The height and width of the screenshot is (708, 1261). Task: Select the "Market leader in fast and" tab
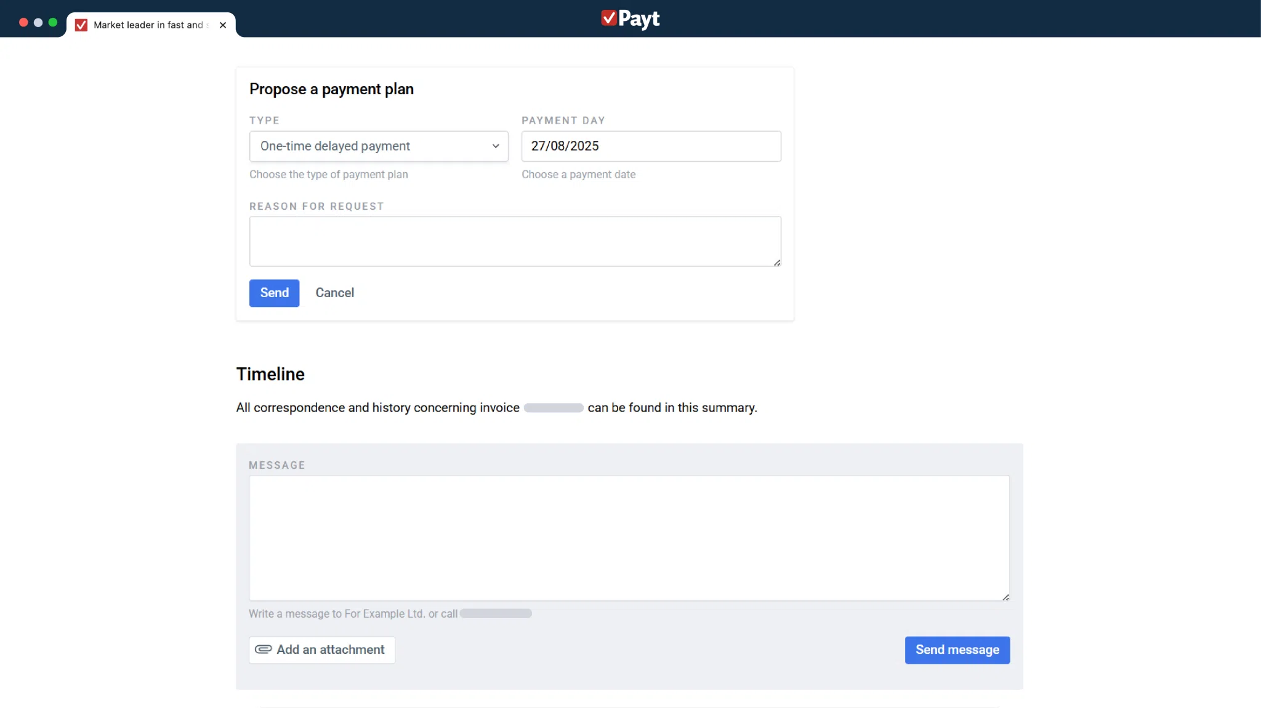pyautogui.click(x=148, y=25)
